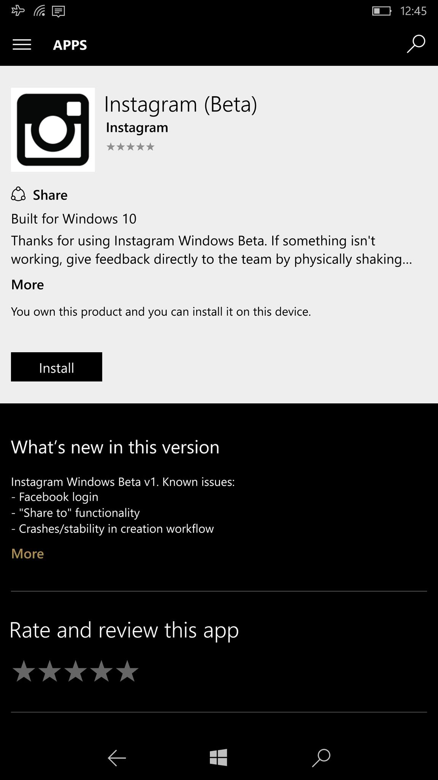Tap the message notification status icon
This screenshot has height=780, width=438.
click(x=58, y=11)
